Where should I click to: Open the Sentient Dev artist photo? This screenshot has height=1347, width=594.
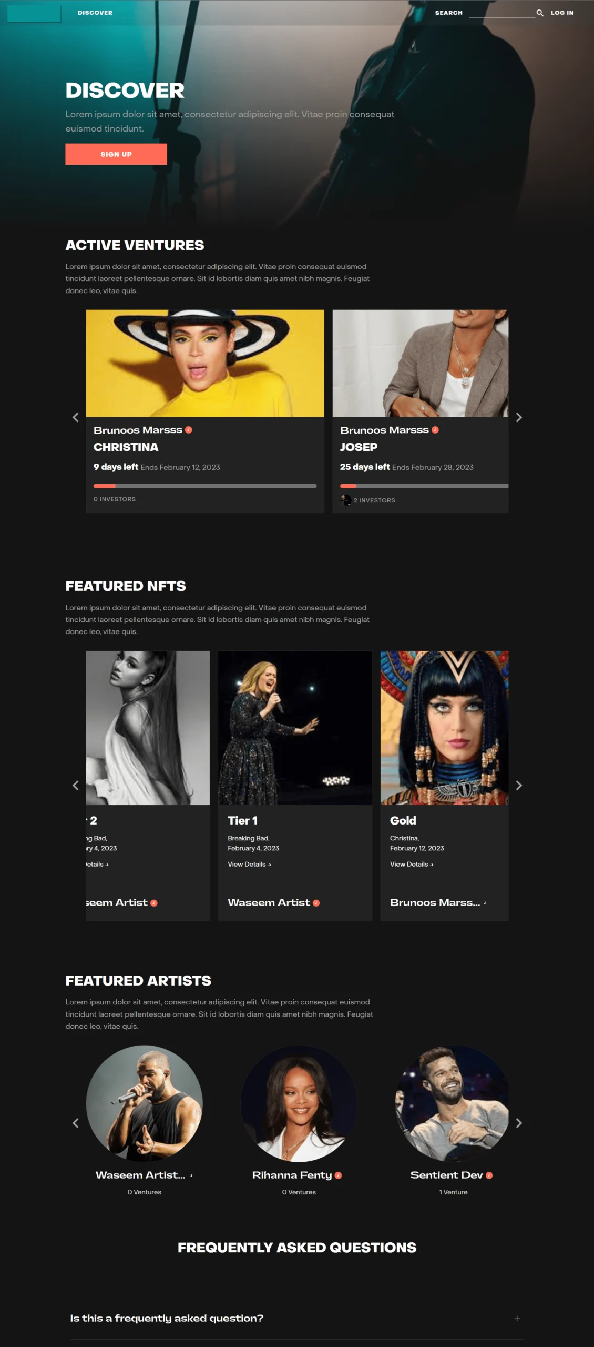tap(453, 1103)
